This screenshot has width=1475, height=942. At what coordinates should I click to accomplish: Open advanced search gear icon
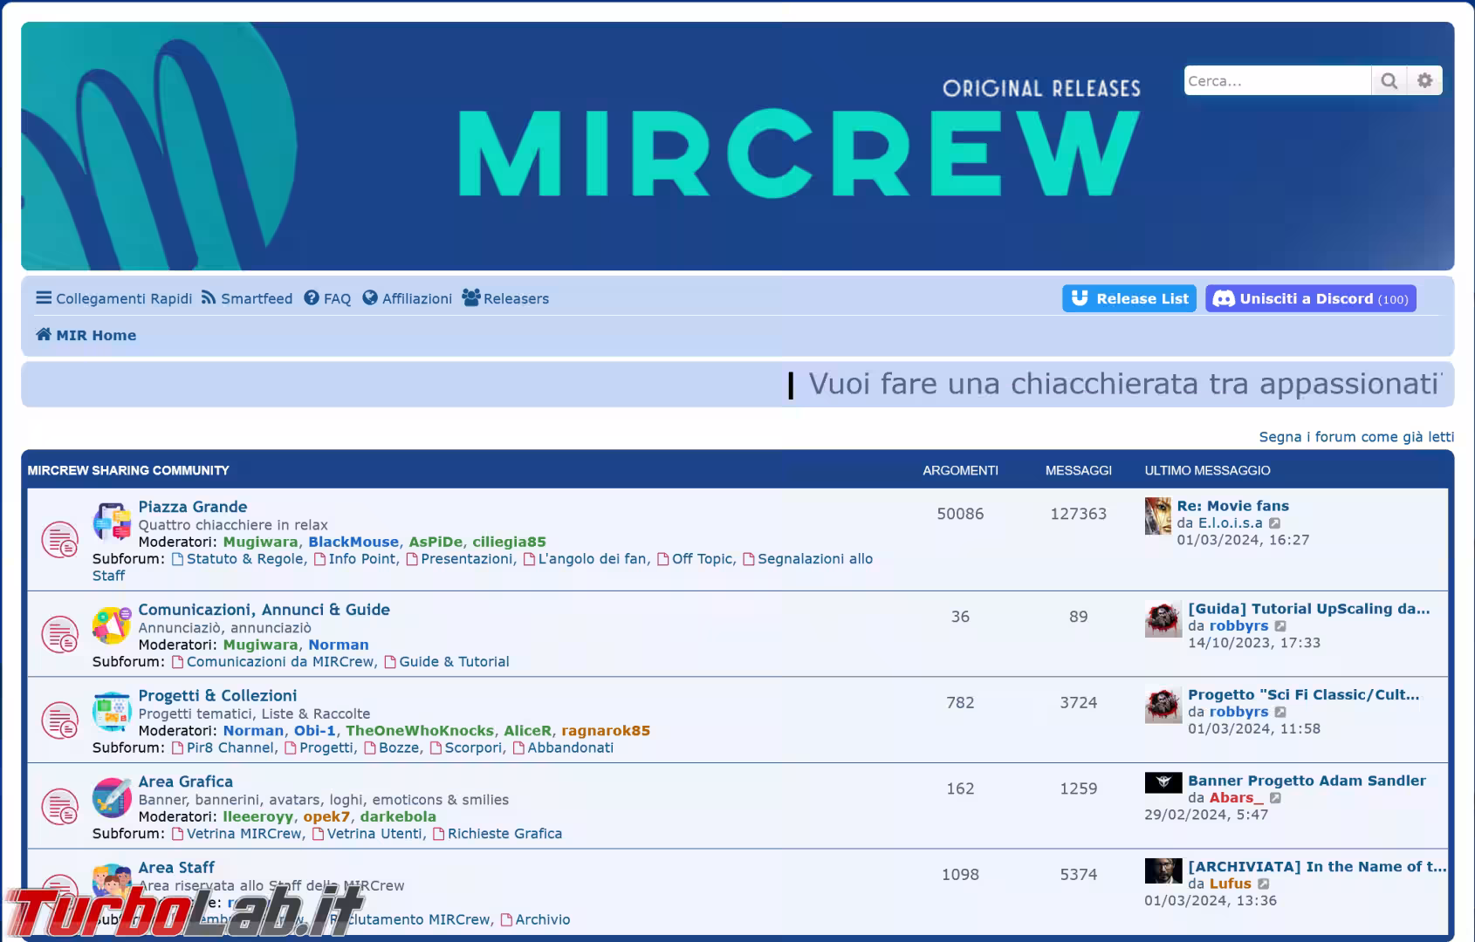click(1424, 81)
